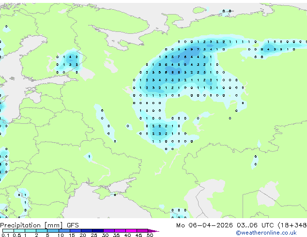Click the legend label '15'

point(72,235)
